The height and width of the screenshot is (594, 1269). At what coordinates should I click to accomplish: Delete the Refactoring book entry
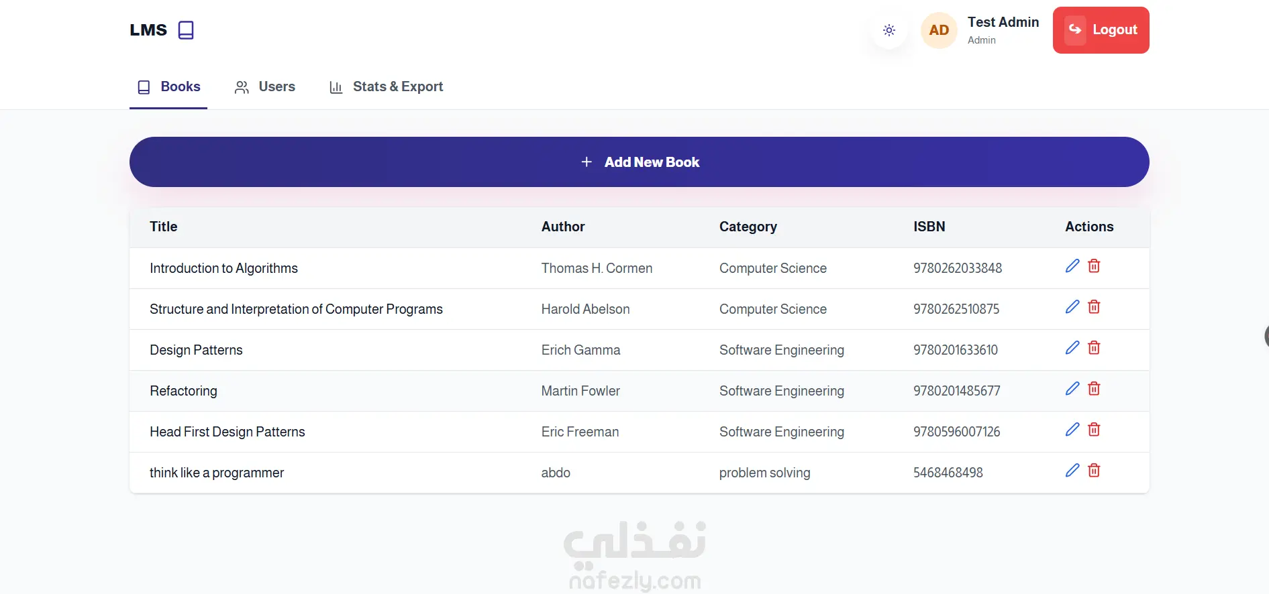coord(1094,389)
